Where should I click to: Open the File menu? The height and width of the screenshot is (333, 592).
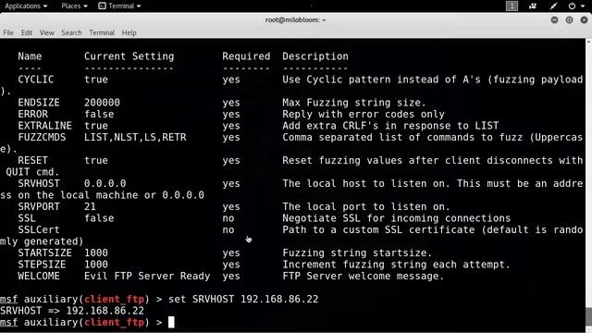[x=8, y=33]
